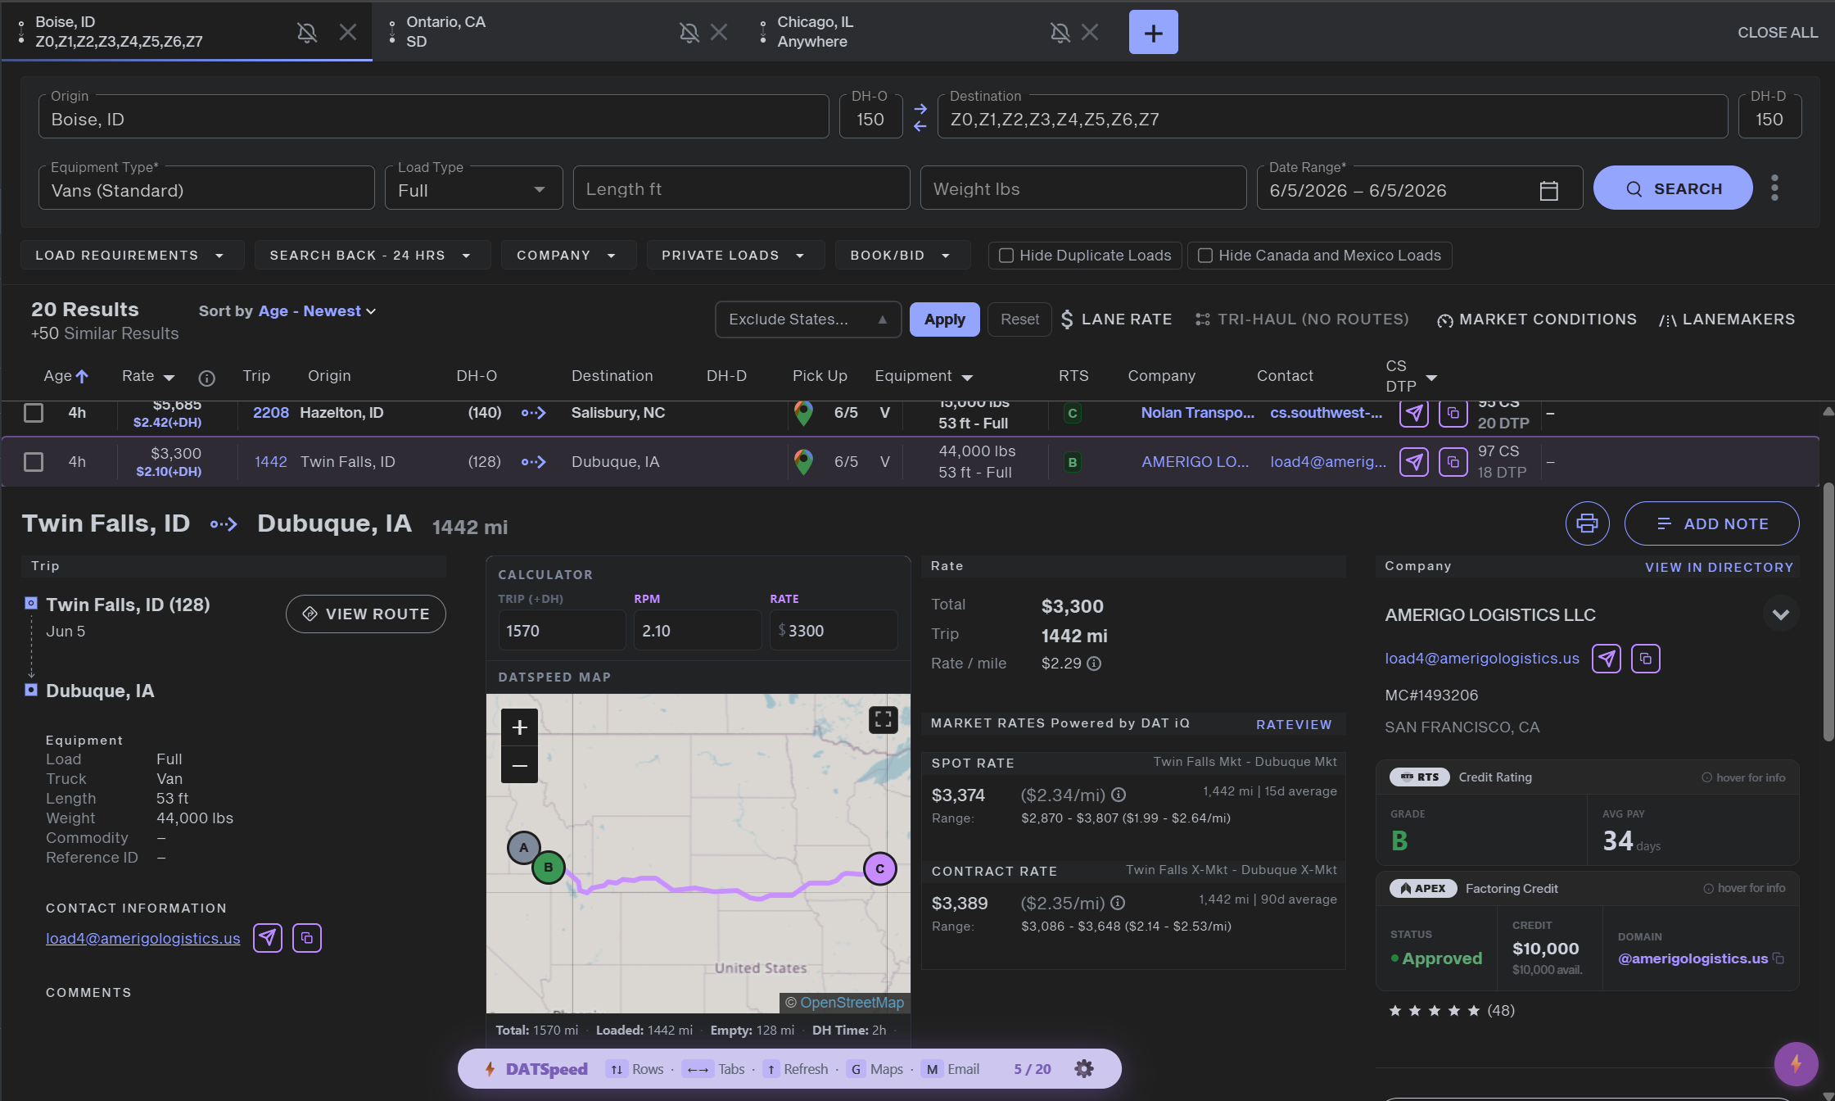The width and height of the screenshot is (1835, 1101).
Task: Copy contact for Nolan Transport row
Action: 1453,413
